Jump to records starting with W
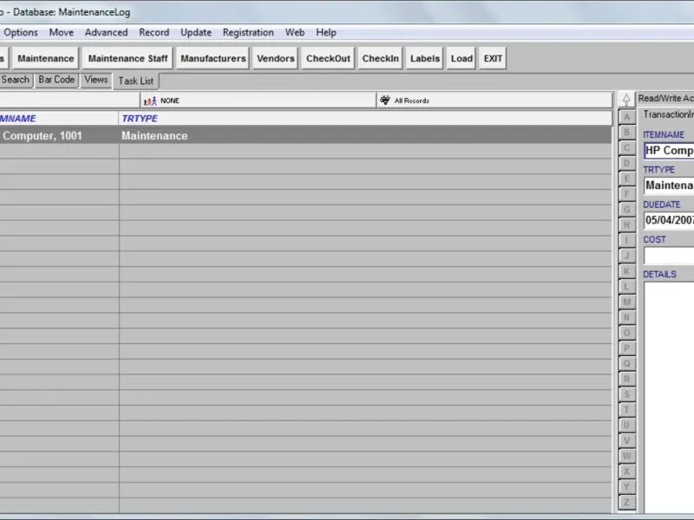 (626, 456)
